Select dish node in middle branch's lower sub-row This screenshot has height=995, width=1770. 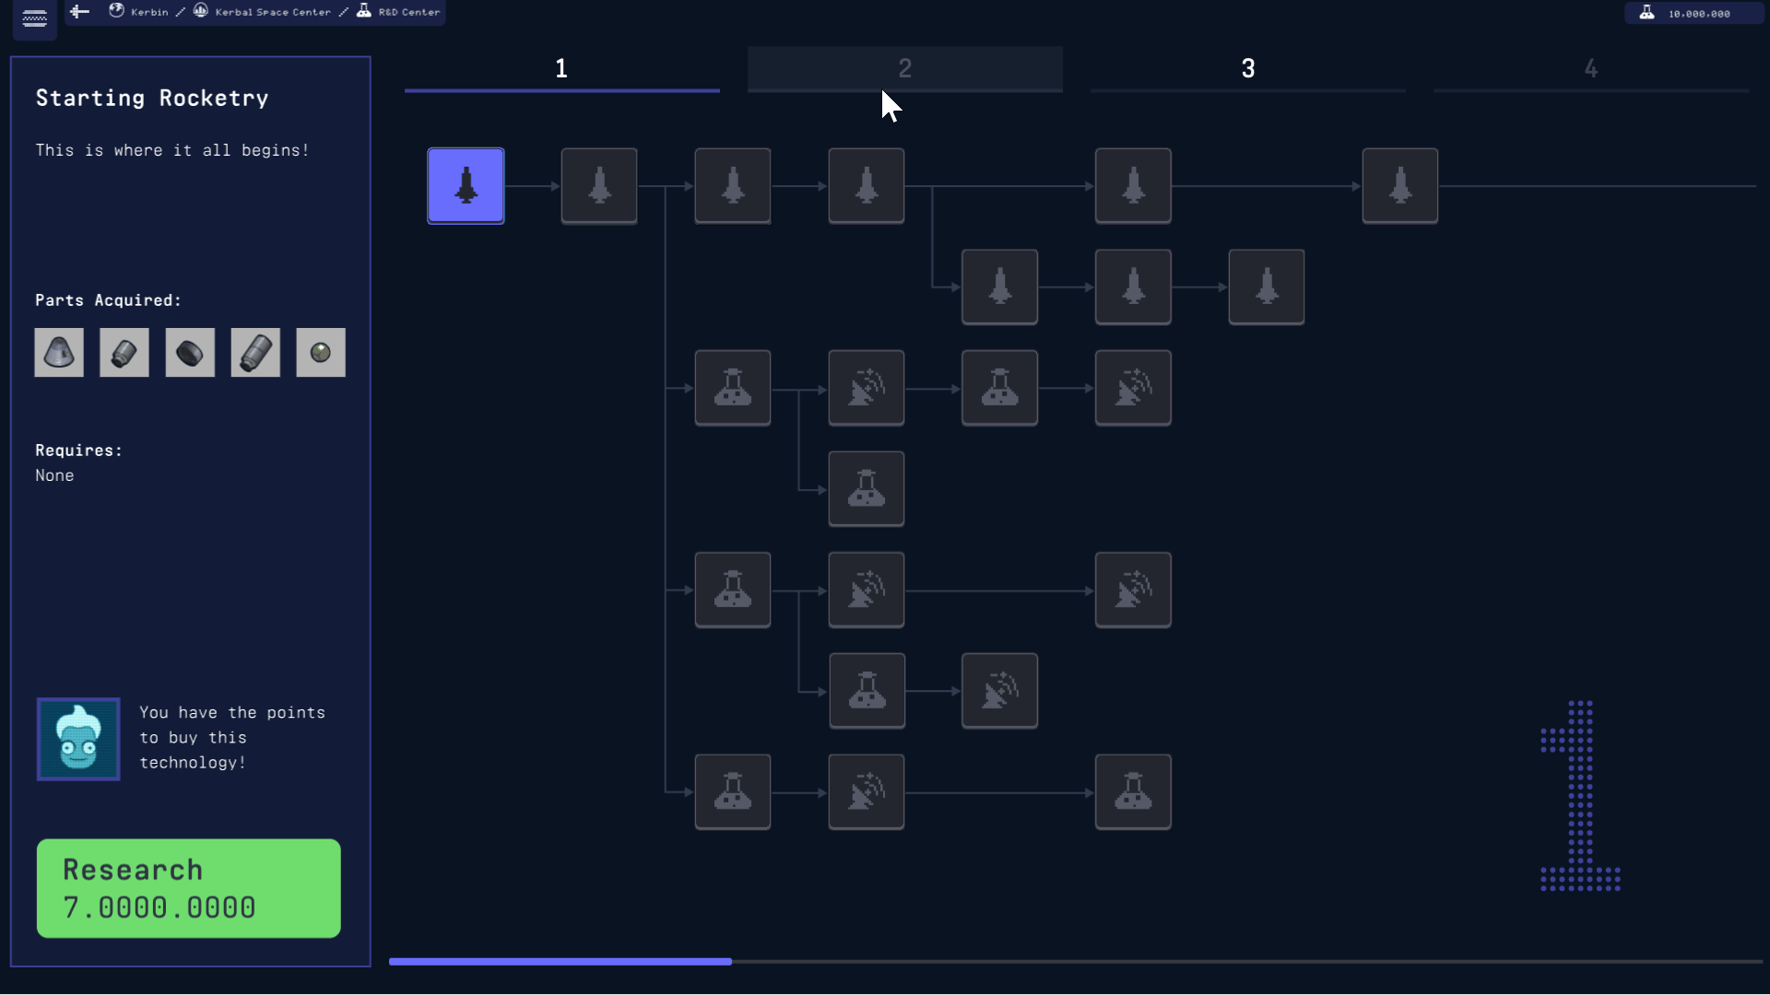999,691
